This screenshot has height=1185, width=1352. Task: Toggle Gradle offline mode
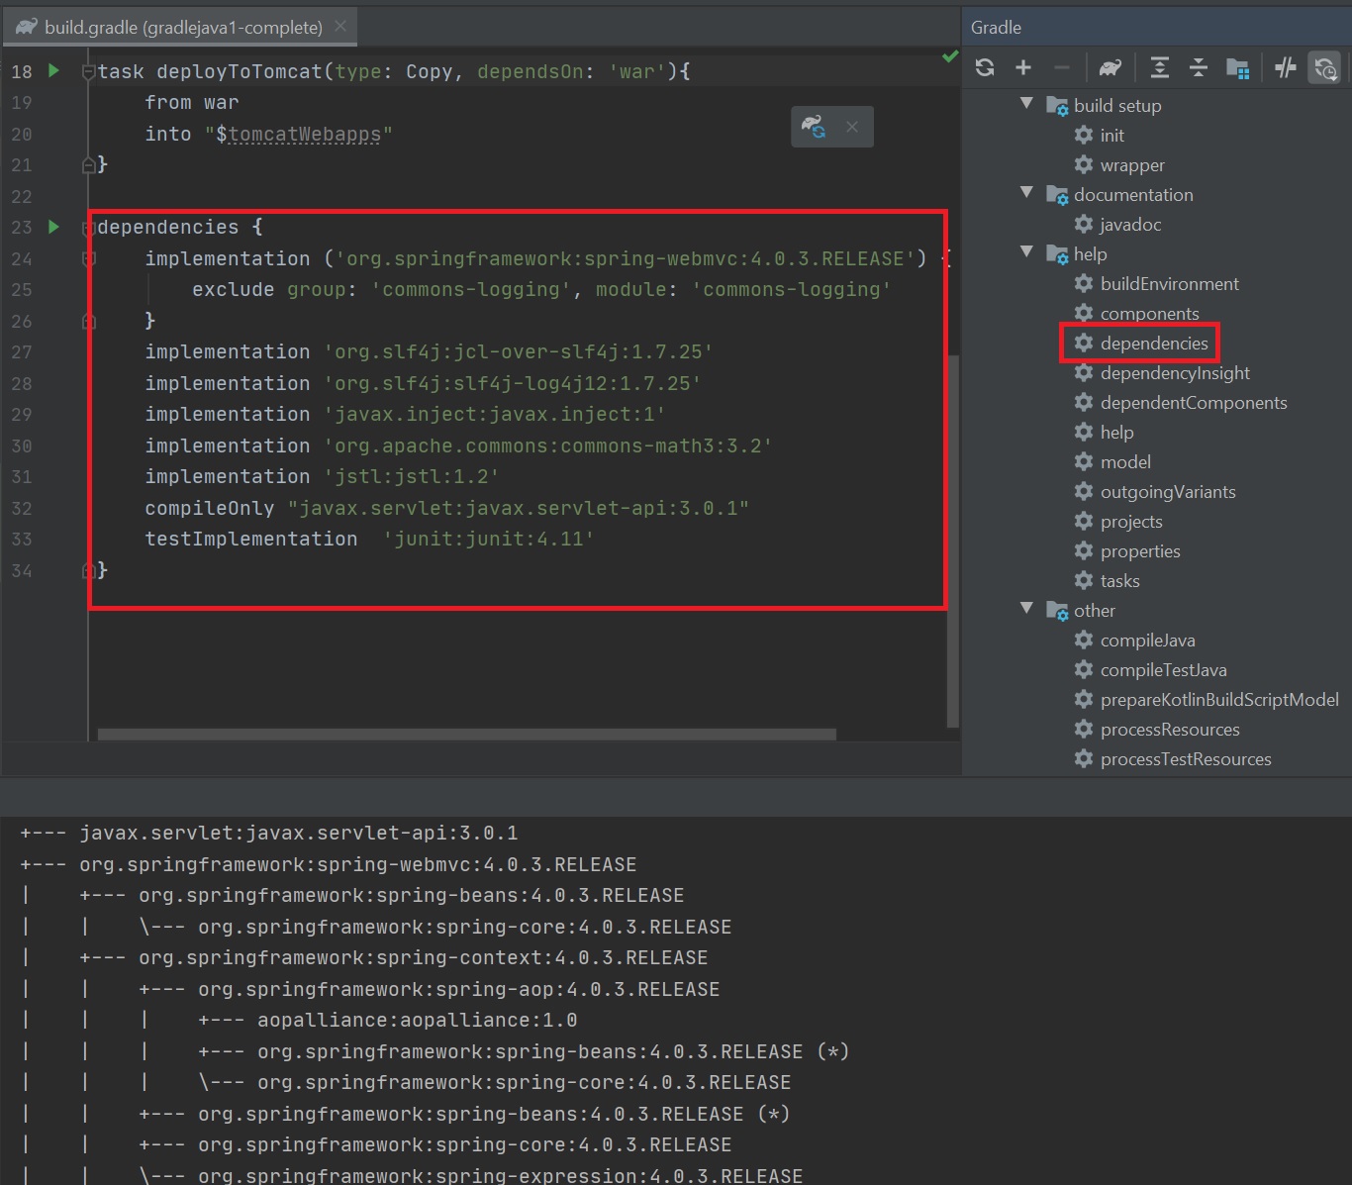(x=1286, y=67)
